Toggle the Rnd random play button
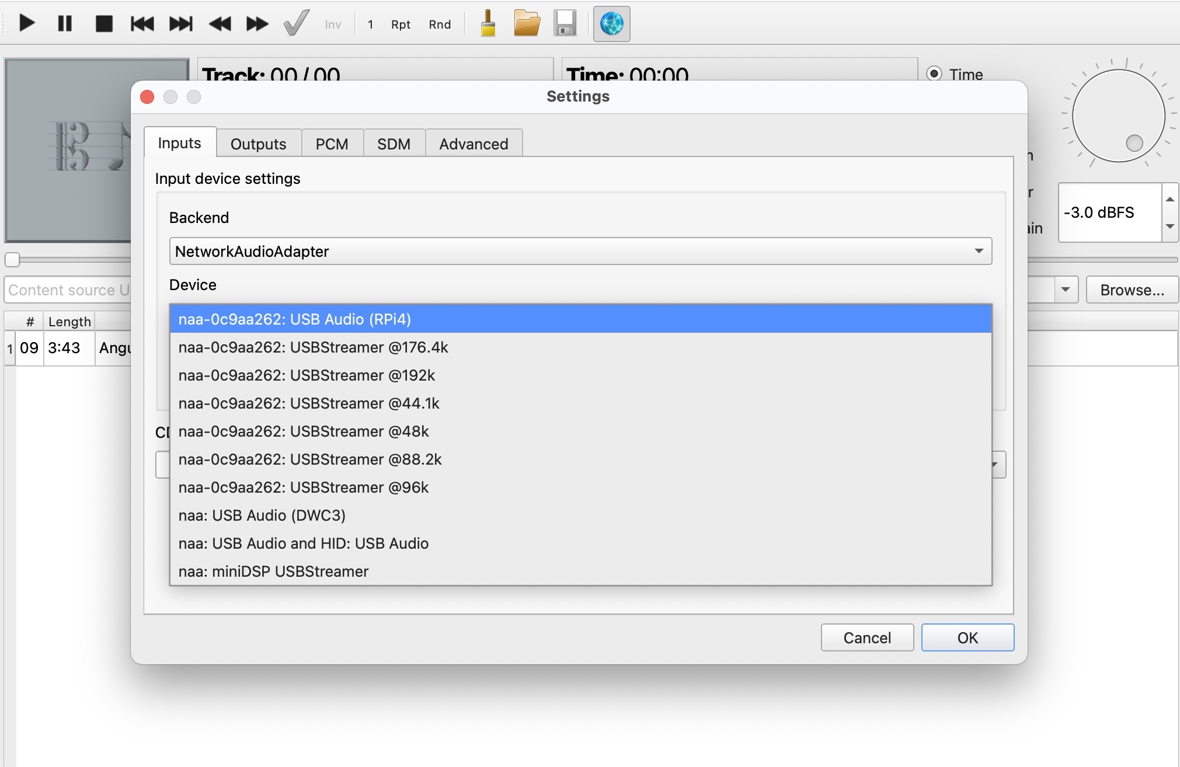This screenshot has width=1180, height=767. (x=440, y=25)
